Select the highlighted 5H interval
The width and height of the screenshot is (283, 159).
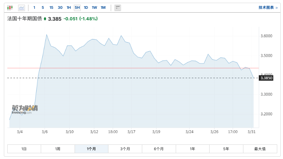(77, 8)
